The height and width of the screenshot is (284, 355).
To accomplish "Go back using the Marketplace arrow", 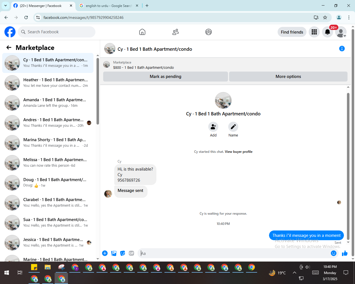I will [9, 48].
